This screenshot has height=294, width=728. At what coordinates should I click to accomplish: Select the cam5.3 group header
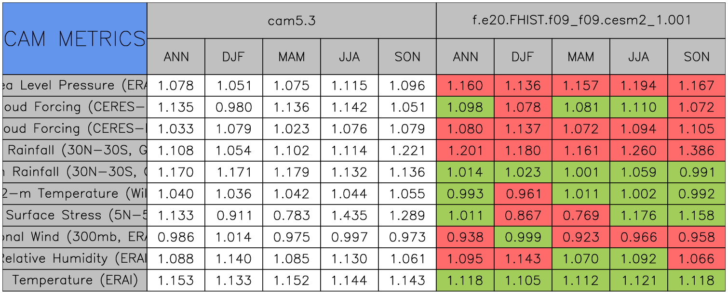(x=291, y=21)
